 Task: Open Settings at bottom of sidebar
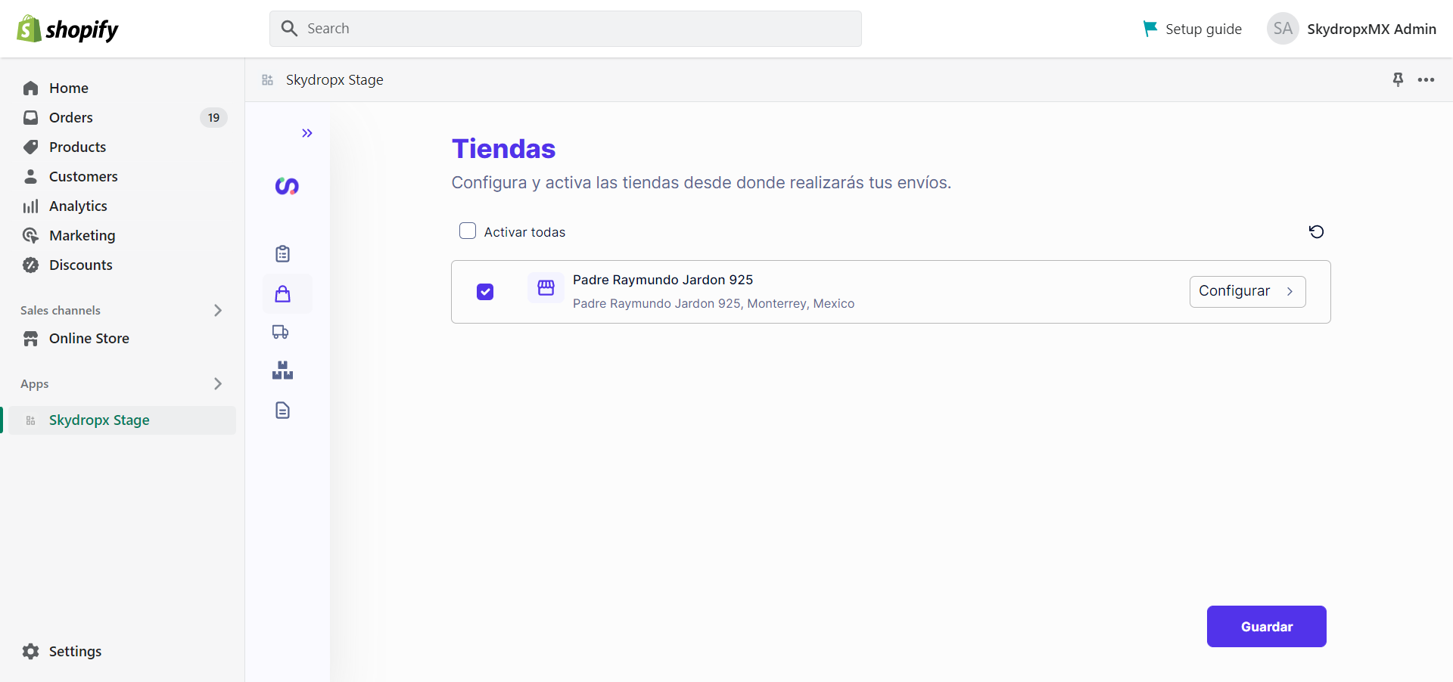pyautogui.click(x=75, y=652)
